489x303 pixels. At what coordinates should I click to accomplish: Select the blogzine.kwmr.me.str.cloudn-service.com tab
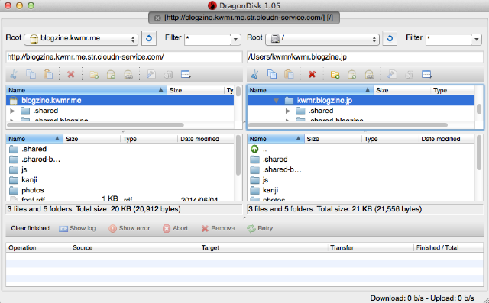(x=244, y=18)
